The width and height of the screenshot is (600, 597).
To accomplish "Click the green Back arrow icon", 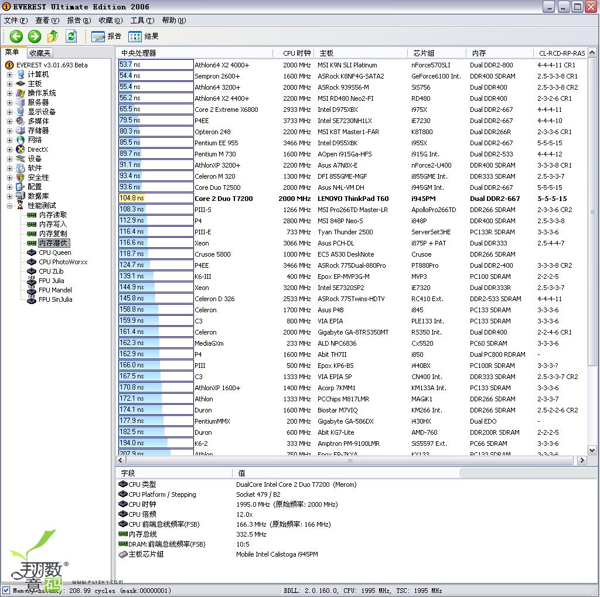I will pos(16,36).
